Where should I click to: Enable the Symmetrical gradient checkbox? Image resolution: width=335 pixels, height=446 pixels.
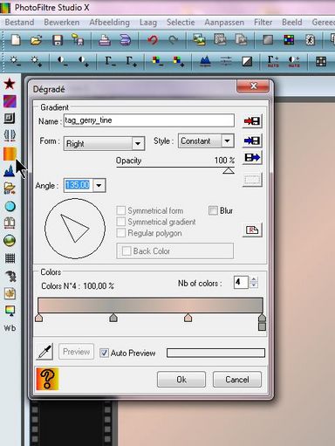click(121, 222)
